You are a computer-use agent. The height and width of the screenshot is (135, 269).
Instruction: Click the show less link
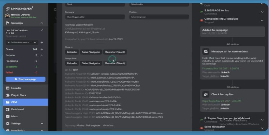point(108,125)
